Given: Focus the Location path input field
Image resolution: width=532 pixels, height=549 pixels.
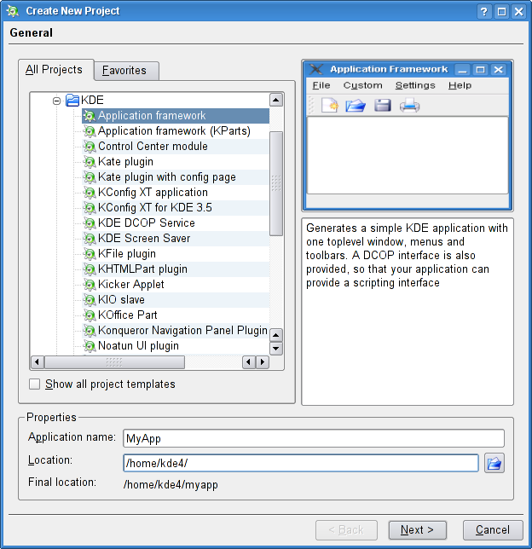Looking at the screenshot, I should (300, 463).
